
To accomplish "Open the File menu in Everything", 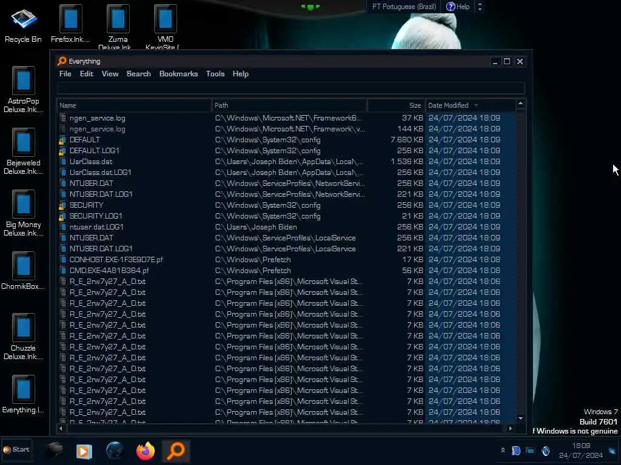I will 65,74.
